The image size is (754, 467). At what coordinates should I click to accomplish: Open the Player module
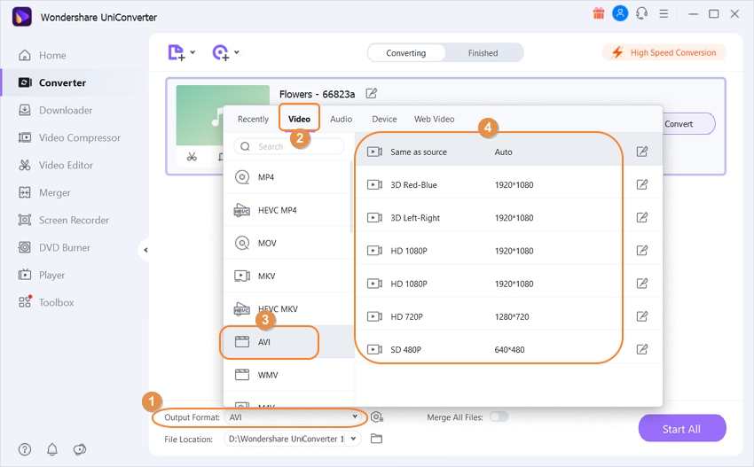click(x=42, y=275)
